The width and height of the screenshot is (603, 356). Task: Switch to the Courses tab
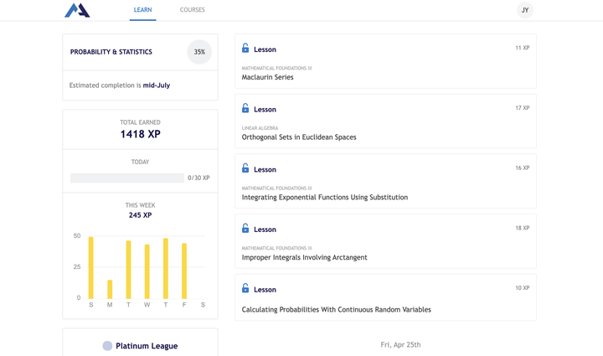click(192, 10)
